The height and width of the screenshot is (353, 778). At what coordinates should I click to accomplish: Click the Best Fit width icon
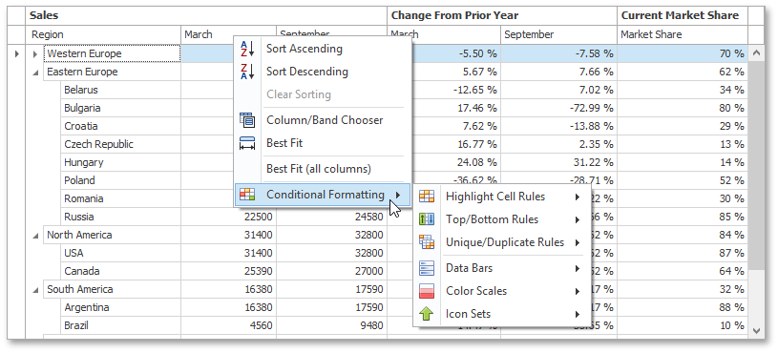pos(247,143)
